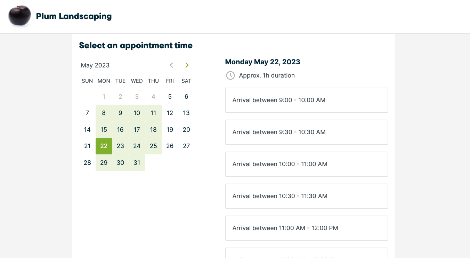The height and width of the screenshot is (258, 470).
Task: Select Wednesday May 31
Action: point(137,163)
